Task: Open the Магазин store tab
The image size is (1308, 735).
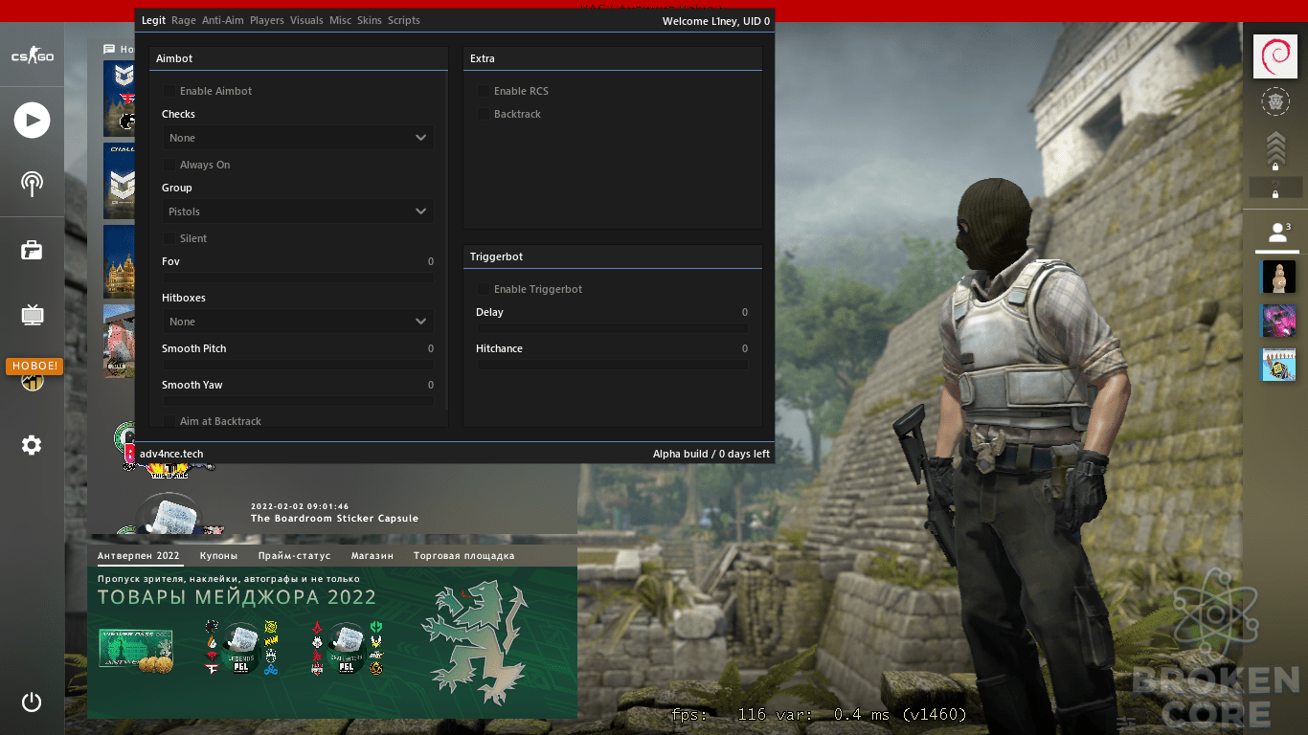Action: 372,555
